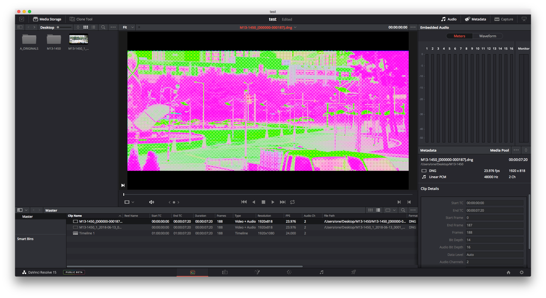Jump to last frame in viewer
This screenshot has width=546, height=298.
(283, 202)
